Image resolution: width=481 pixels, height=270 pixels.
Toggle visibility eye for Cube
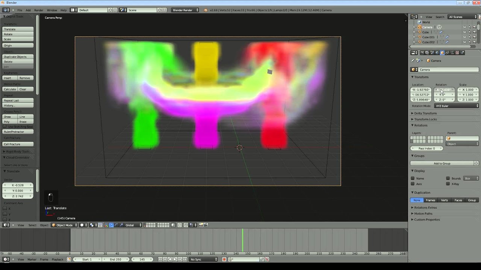(464, 32)
